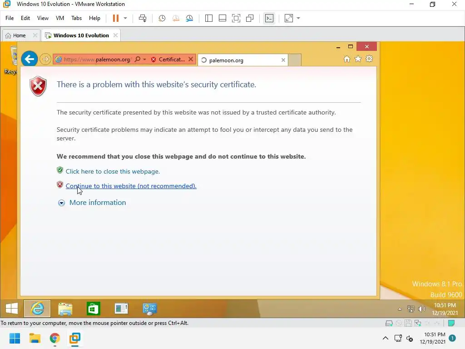Open host File Explorer from taskbar
Screen dimensions: 465x349
pos(35,338)
